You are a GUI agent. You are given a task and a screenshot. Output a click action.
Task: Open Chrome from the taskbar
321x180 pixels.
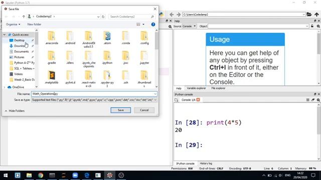coord(41,175)
